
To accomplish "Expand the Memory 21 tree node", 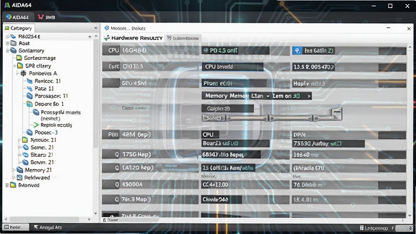I will (x=14, y=170).
